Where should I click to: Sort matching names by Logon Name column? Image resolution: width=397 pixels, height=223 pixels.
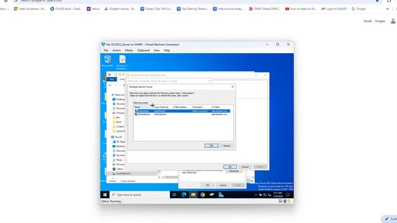click(163, 107)
